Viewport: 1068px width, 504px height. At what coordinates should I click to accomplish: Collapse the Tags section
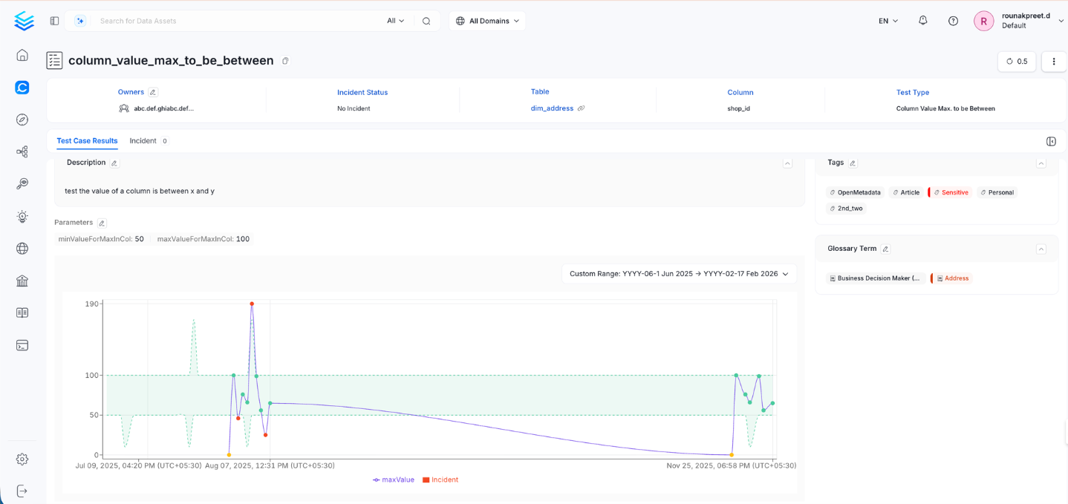point(1041,163)
